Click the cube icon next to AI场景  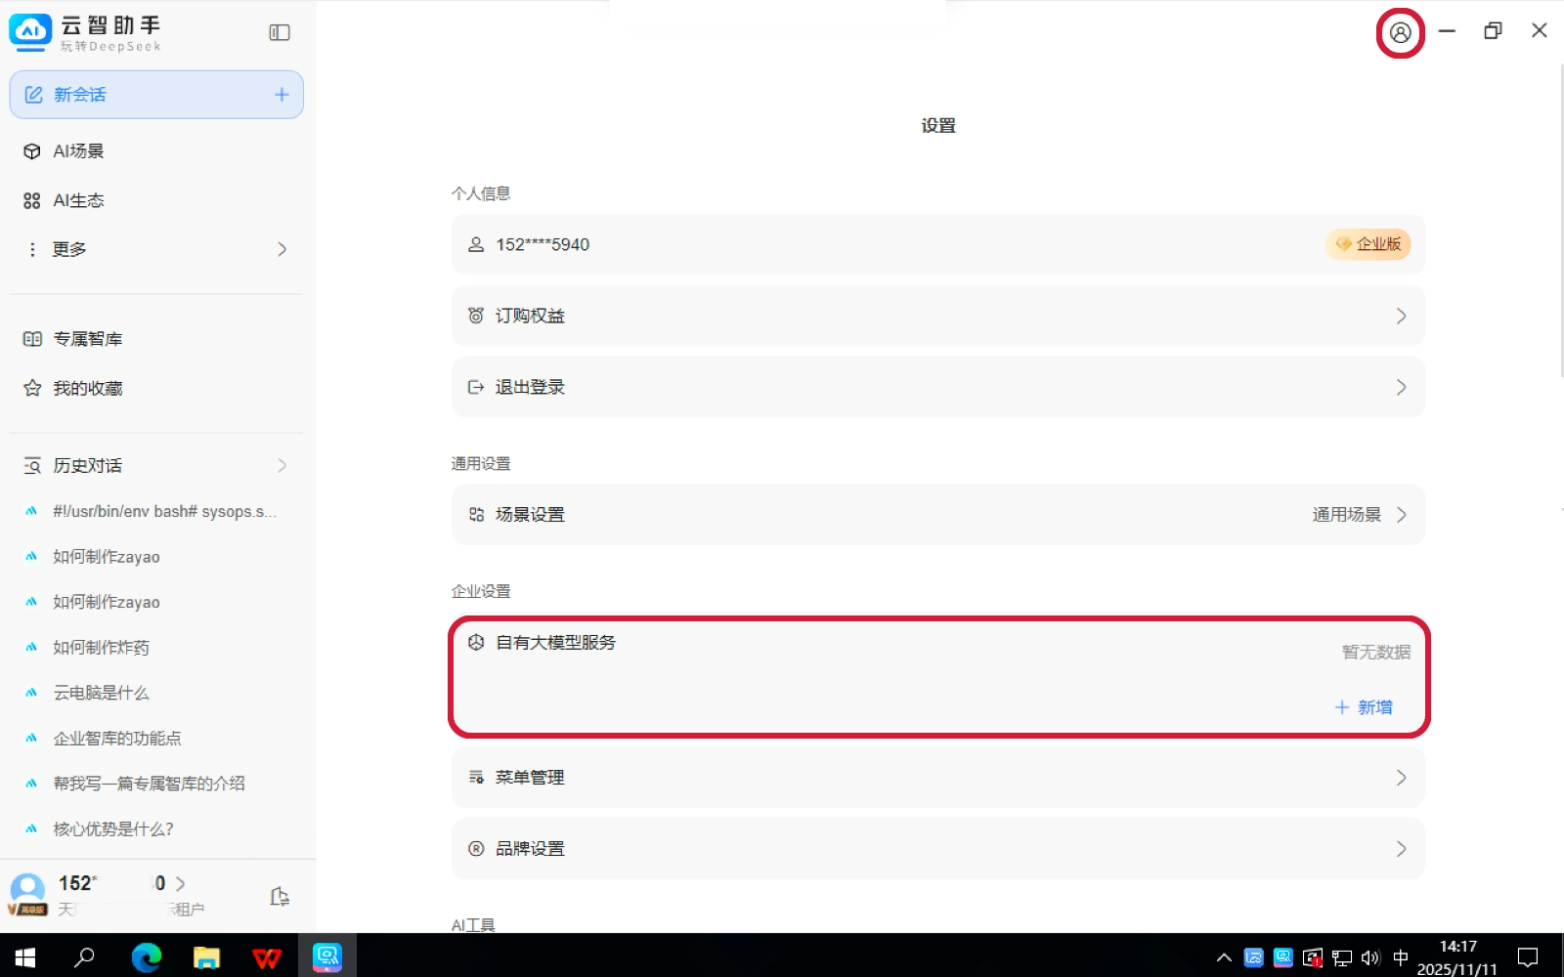(32, 151)
